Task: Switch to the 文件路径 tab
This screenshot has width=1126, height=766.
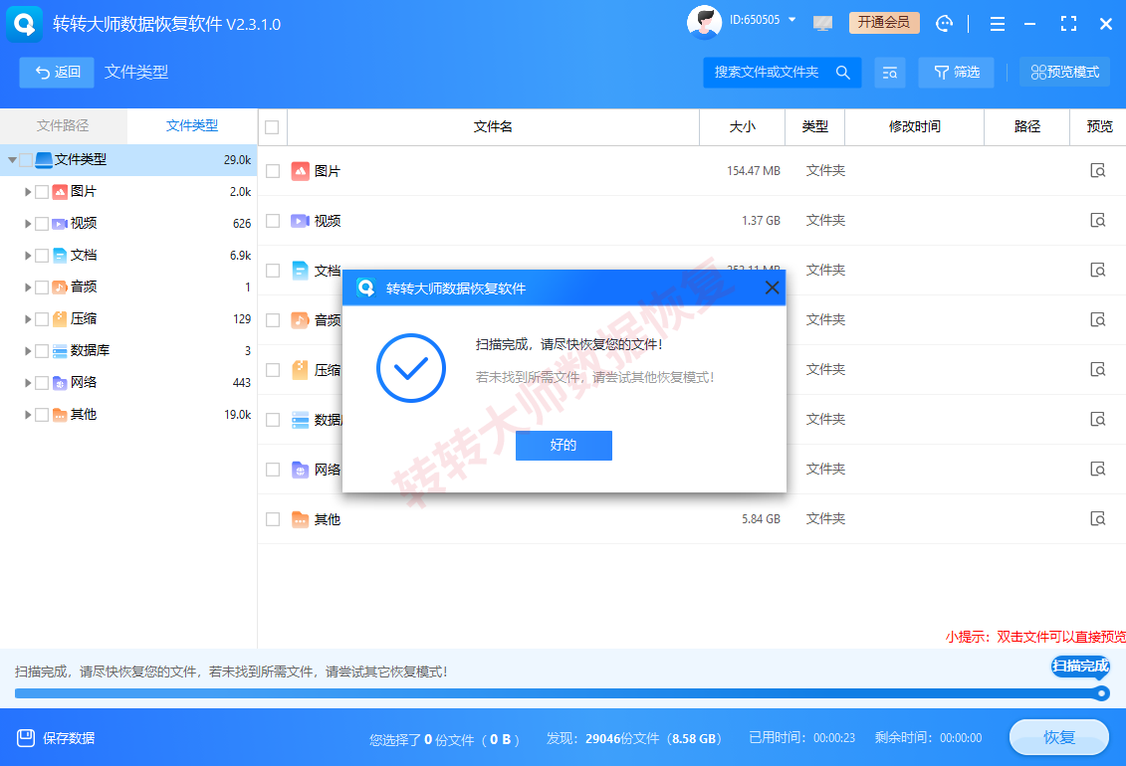Action: coord(63,125)
